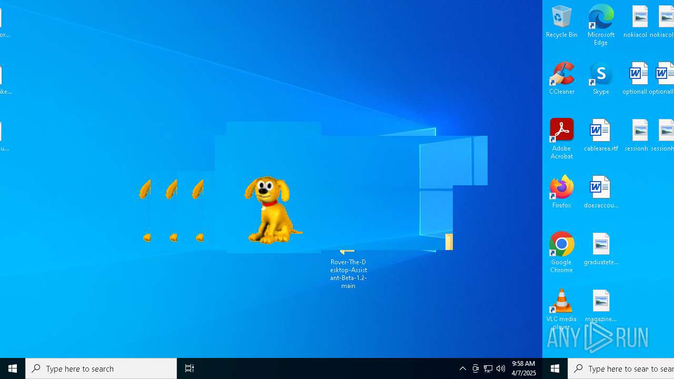The width and height of the screenshot is (674, 379).
Task: Select magazine... image file icon
Action: [x=601, y=306]
